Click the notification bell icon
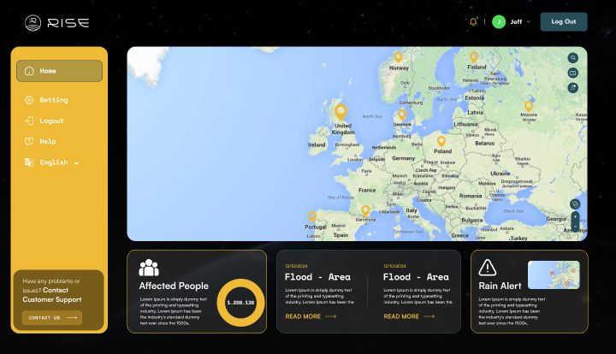Viewport: 616px width, 354px height. (473, 21)
